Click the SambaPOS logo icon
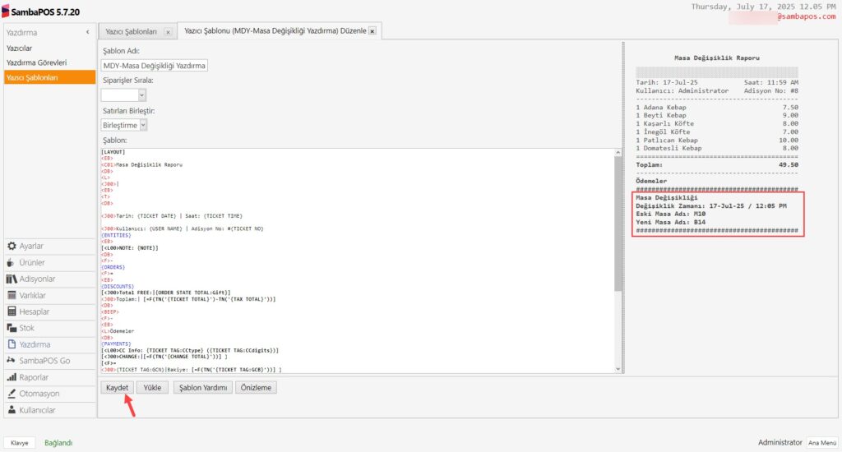Screen dimensions: 842x452 [x=6, y=12]
